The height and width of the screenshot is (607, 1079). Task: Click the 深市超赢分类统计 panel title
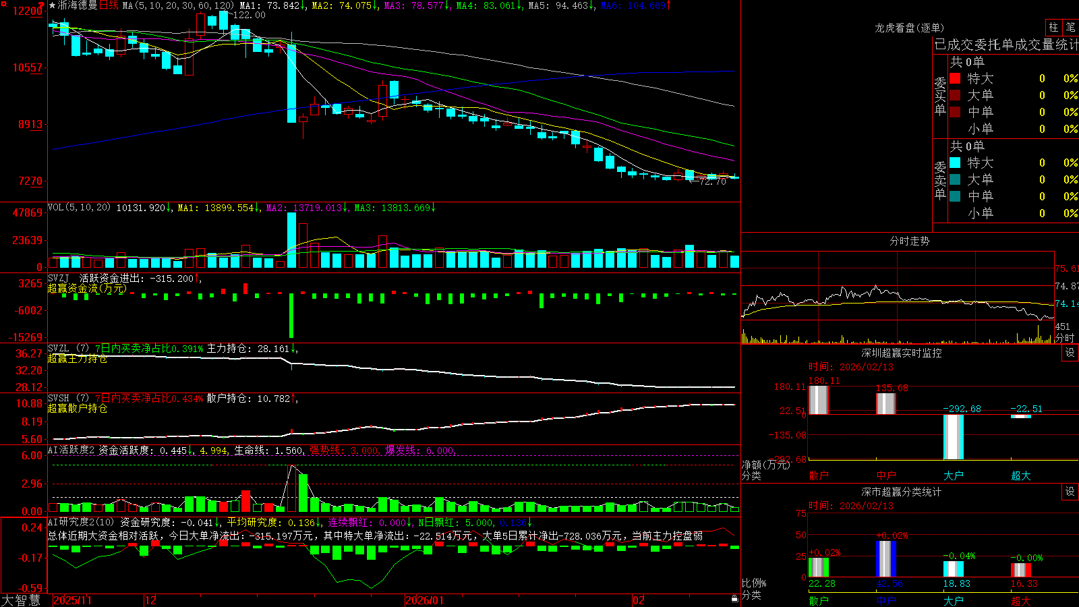tap(902, 492)
